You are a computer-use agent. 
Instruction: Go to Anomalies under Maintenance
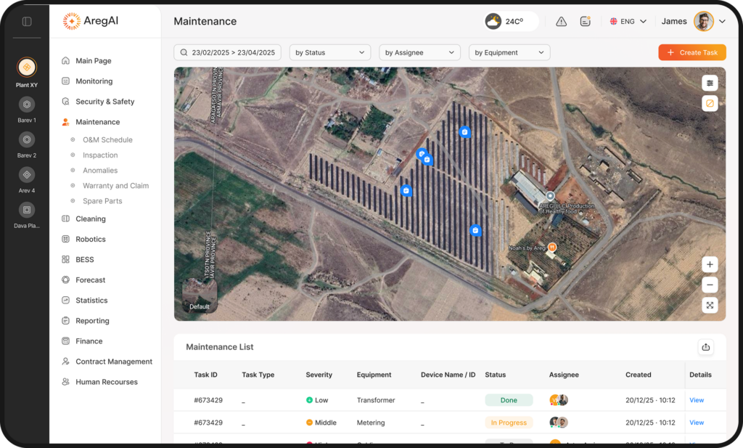point(100,171)
